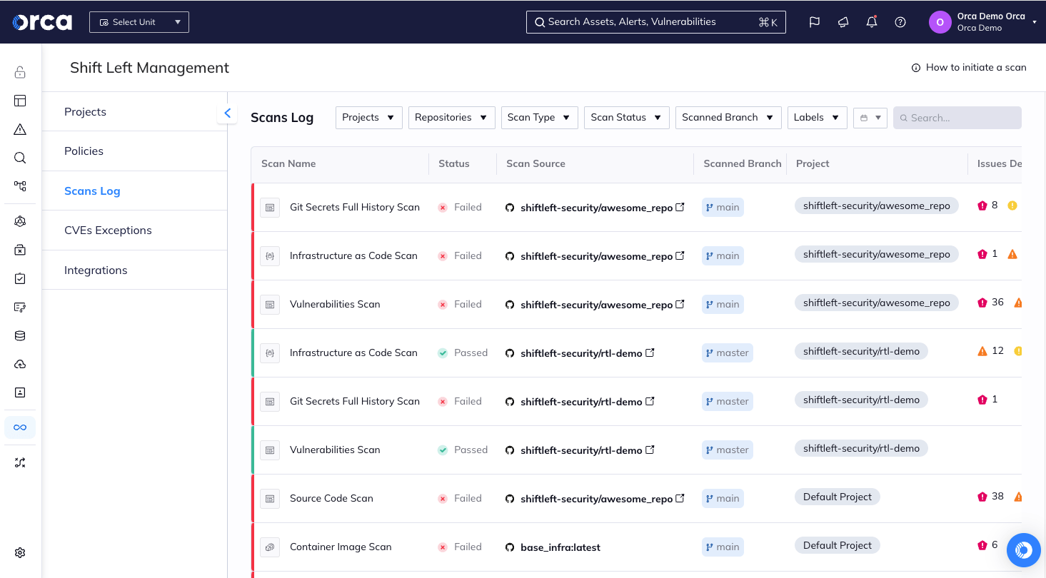Open the megaphone announcements icon in top bar
Screen dimensions: 1046x578
(843, 22)
